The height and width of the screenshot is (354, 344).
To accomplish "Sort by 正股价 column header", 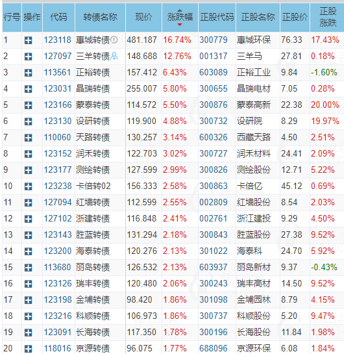I will coord(295,18).
